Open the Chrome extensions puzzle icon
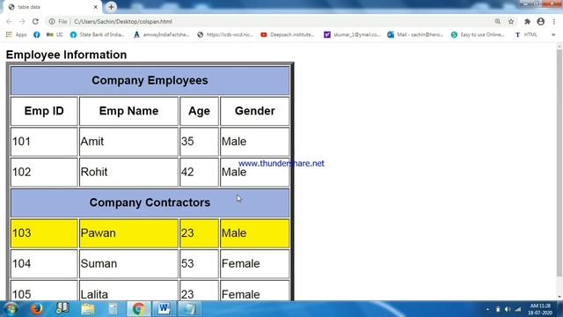Screen dimensions: 563x317 click(527, 21)
